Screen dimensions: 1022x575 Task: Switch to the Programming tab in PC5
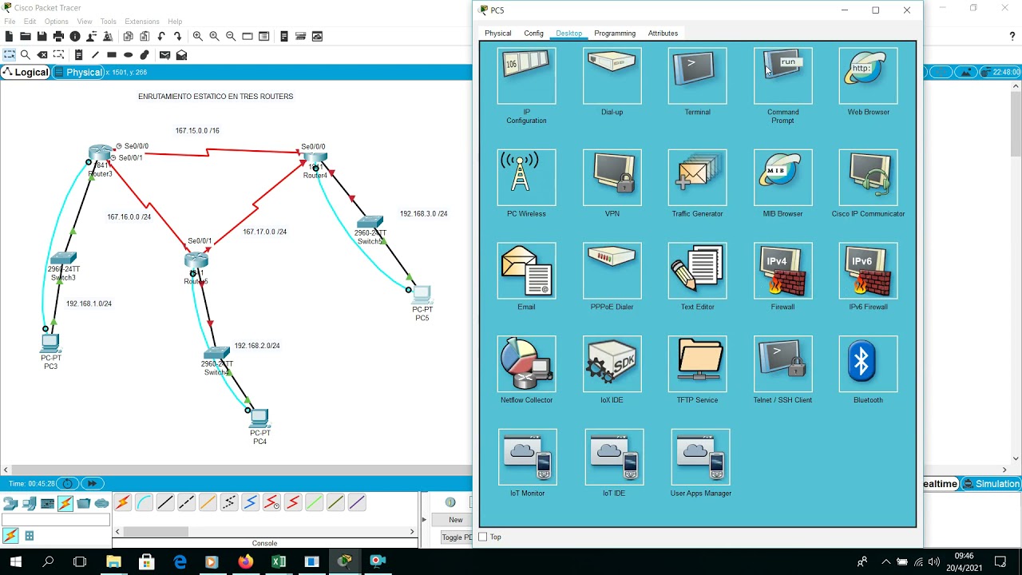(x=615, y=34)
